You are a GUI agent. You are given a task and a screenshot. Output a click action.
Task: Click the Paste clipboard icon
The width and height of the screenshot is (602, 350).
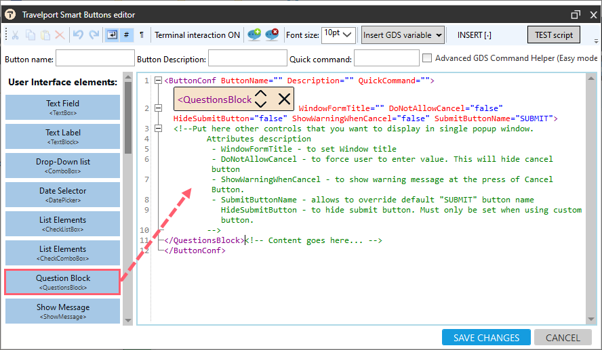pos(45,35)
